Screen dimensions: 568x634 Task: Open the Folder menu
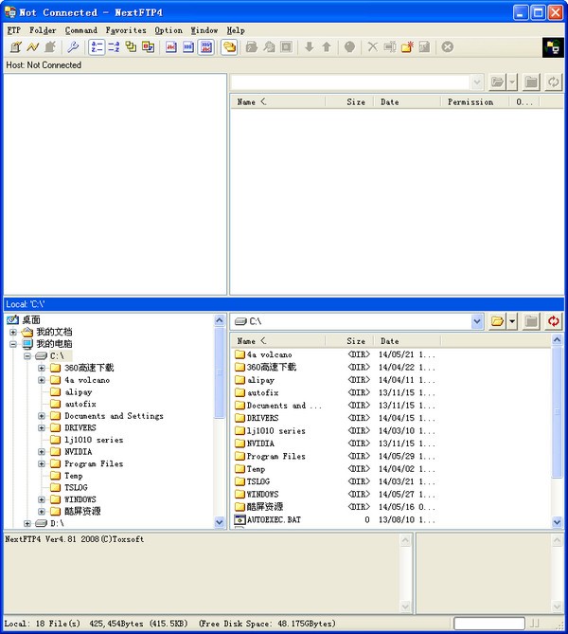click(43, 30)
